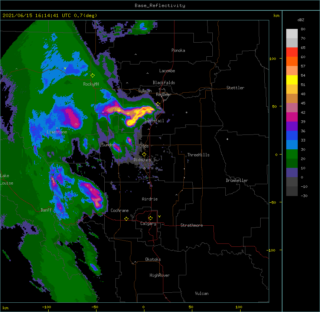Image resolution: width=320 pixels, height=312 pixels.
Task: Click the asterisk marker east of Innisfail
Action: [x=186, y=113]
